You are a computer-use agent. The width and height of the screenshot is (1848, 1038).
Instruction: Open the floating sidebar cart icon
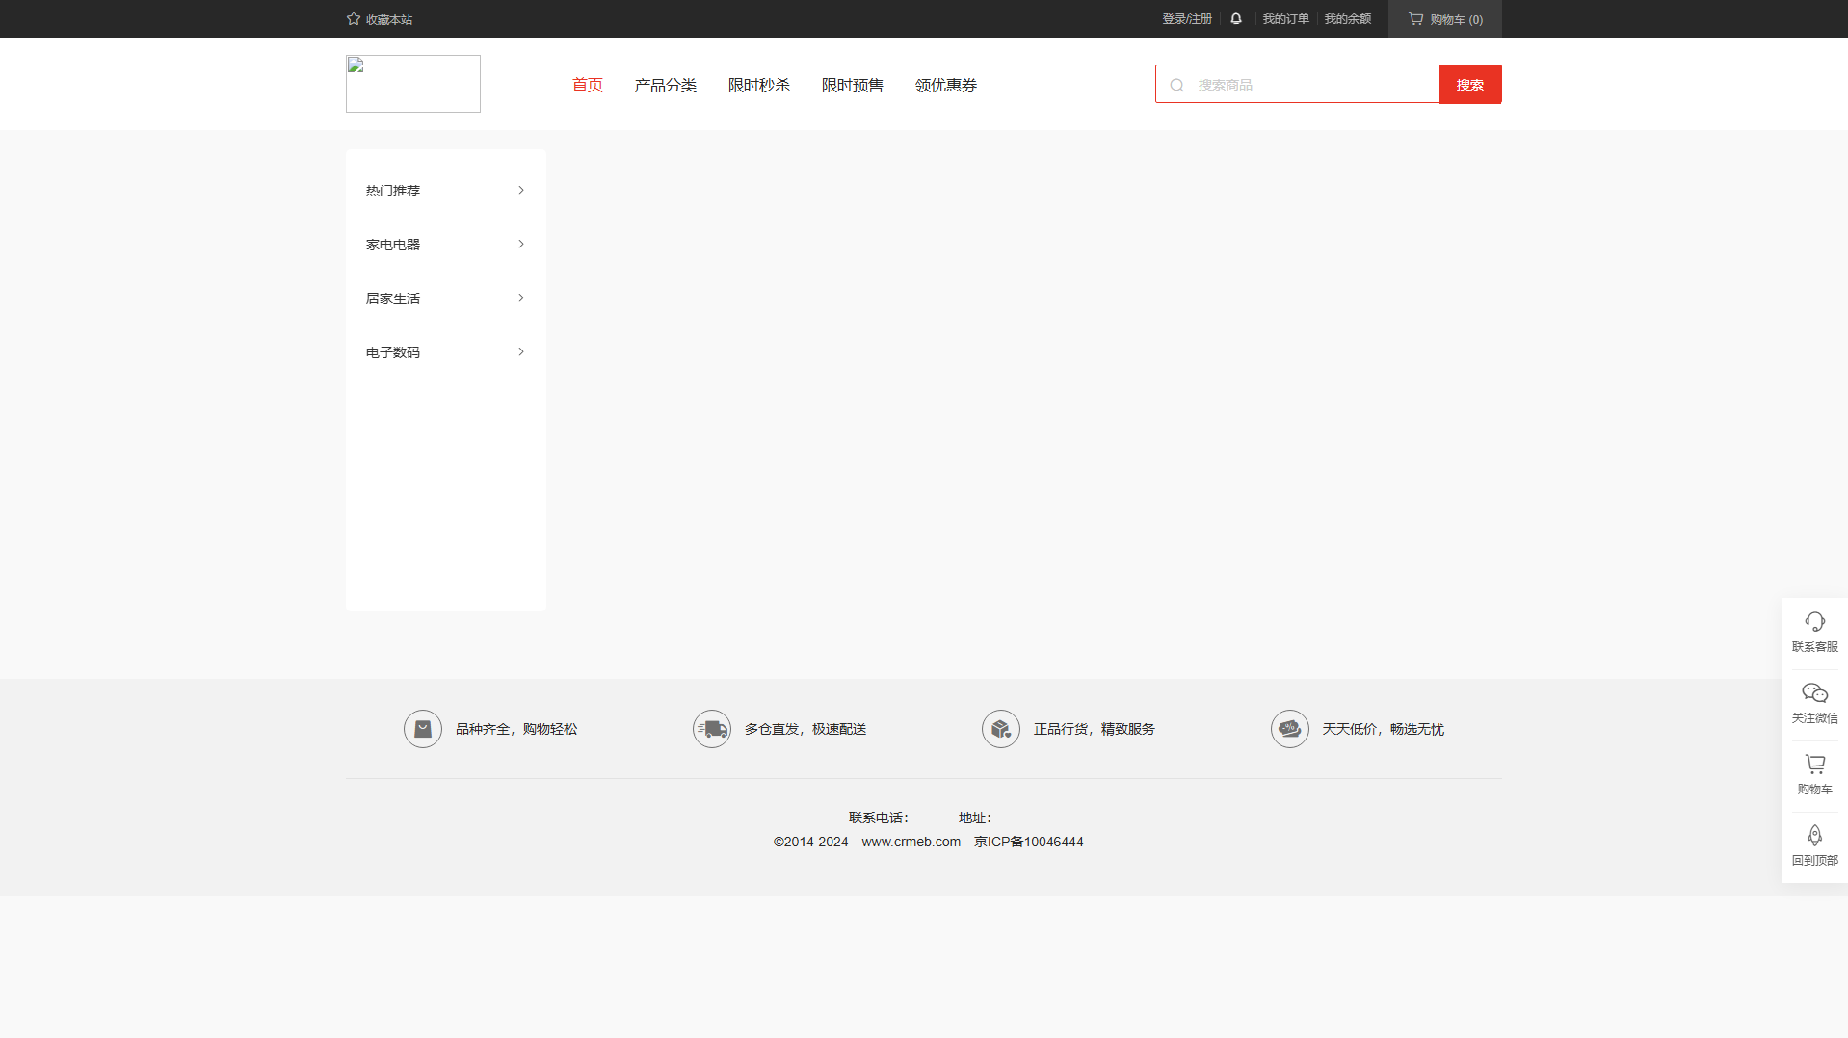pyautogui.click(x=1814, y=764)
